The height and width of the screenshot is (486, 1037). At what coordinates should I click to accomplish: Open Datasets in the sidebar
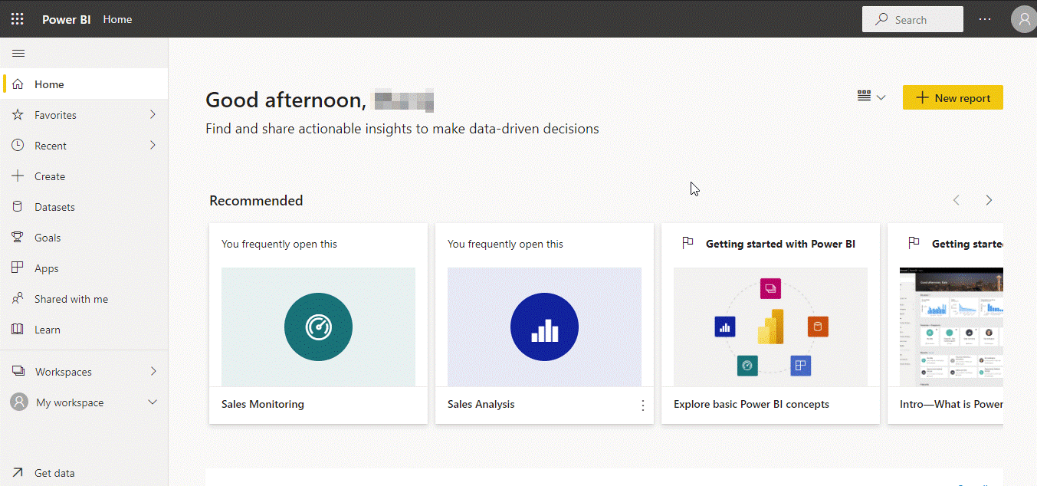tap(54, 207)
